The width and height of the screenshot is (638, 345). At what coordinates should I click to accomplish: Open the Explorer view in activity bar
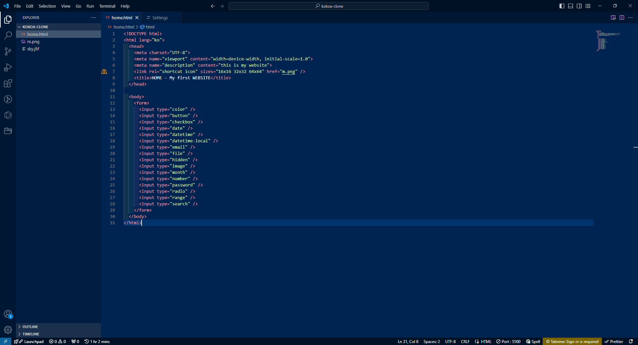pyautogui.click(x=8, y=20)
